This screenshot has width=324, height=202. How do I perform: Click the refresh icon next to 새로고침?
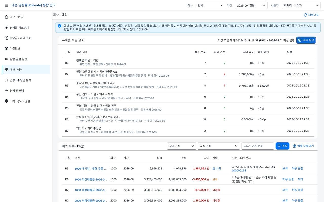point(305,15)
